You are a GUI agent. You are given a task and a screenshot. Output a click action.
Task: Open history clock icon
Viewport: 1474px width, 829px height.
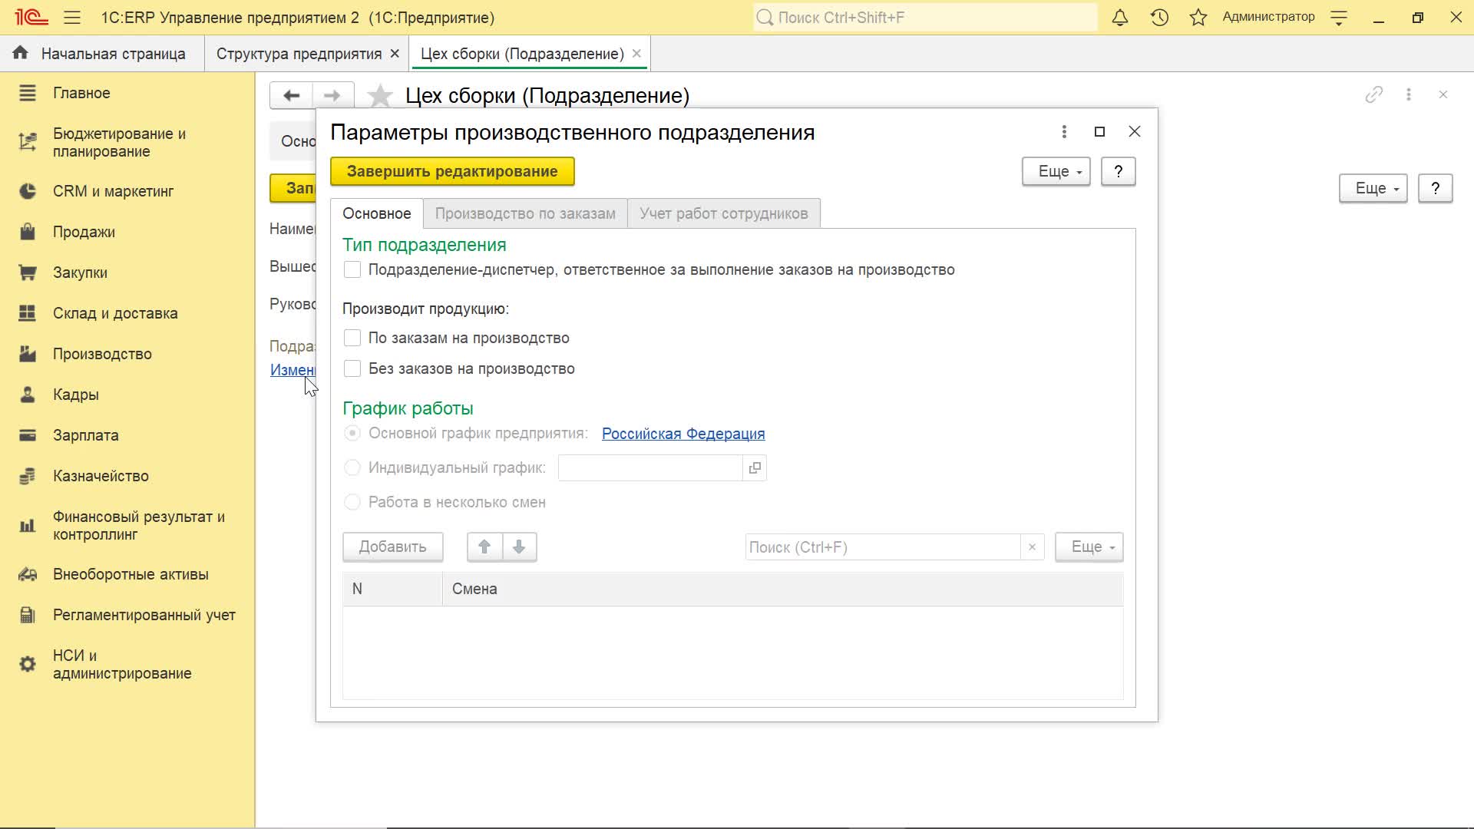tap(1159, 17)
